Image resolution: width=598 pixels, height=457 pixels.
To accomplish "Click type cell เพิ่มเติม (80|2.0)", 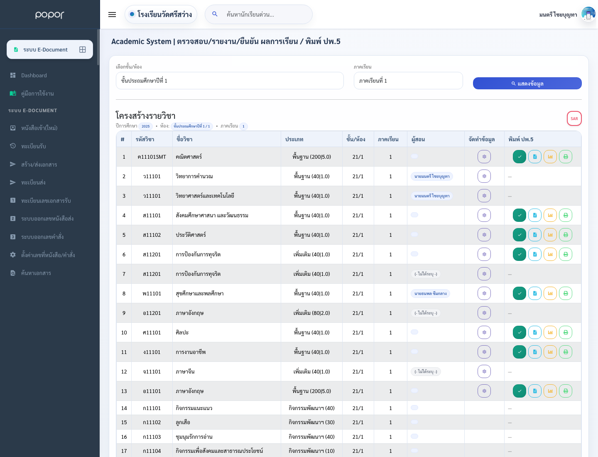I will (x=311, y=313).
